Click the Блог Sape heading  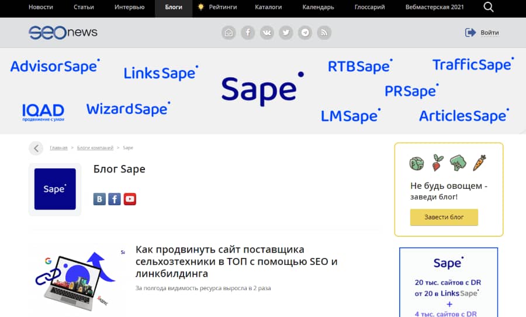[119, 169]
